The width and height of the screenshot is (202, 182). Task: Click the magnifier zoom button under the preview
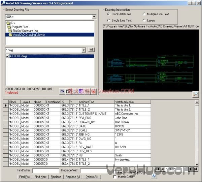point(195,94)
